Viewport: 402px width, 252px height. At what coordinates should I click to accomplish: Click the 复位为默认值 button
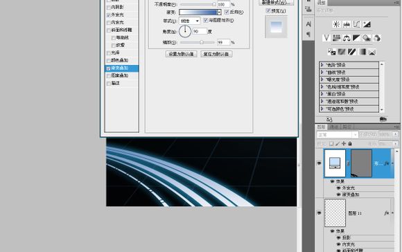click(216, 54)
